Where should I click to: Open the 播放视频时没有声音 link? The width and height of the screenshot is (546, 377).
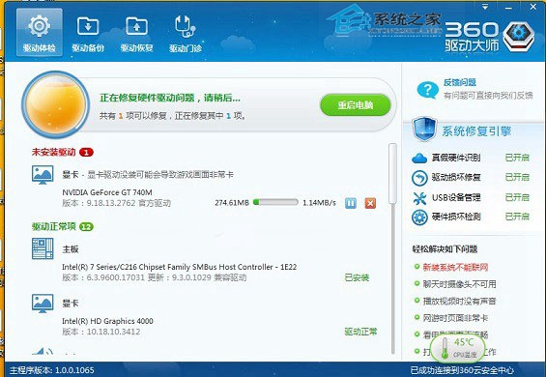459,301
